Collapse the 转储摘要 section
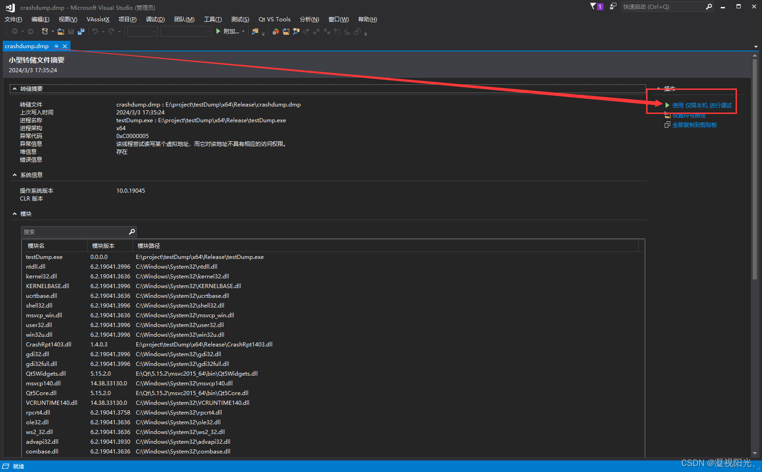The width and height of the screenshot is (762, 472). point(14,88)
